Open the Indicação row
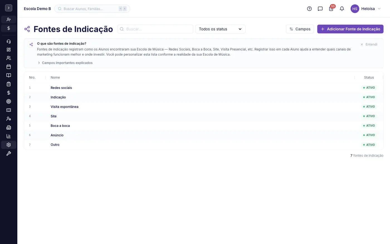390x244 pixels. click(204, 97)
